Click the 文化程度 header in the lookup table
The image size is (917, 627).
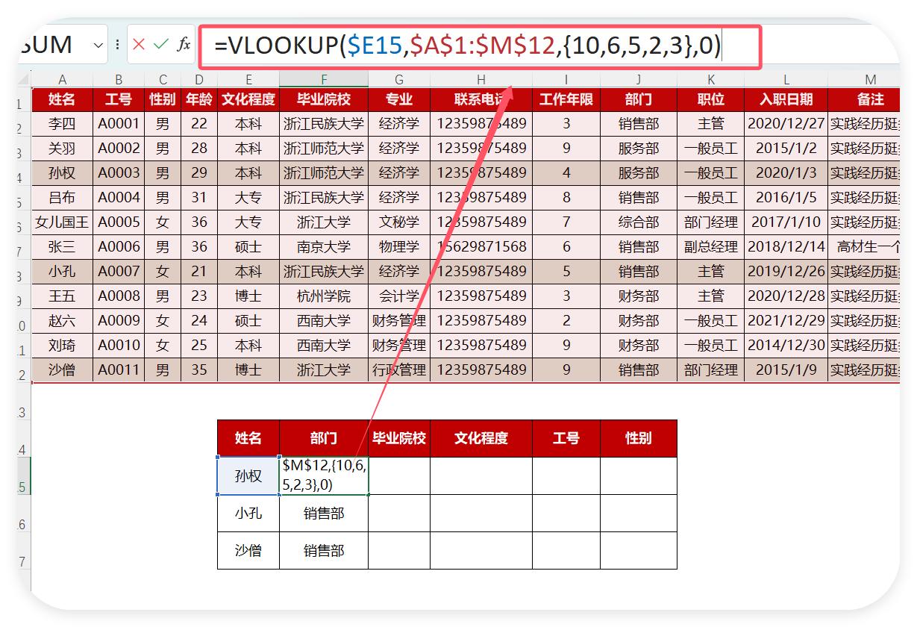481,438
